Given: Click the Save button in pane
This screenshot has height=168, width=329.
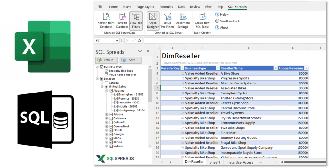Looking at the screenshot, I should click(130, 60).
